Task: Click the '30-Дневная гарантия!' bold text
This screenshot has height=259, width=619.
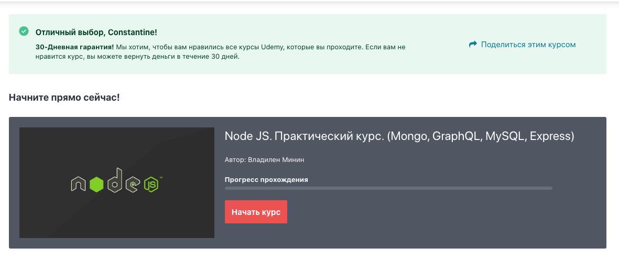Action: [x=74, y=47]
